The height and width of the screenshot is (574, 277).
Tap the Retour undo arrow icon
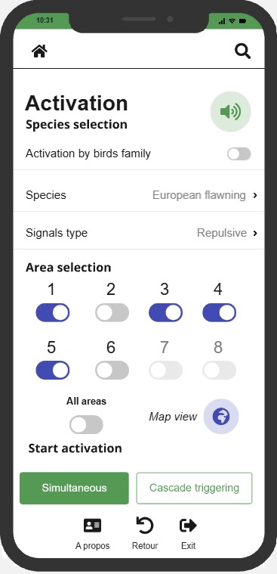coord(145,526)
